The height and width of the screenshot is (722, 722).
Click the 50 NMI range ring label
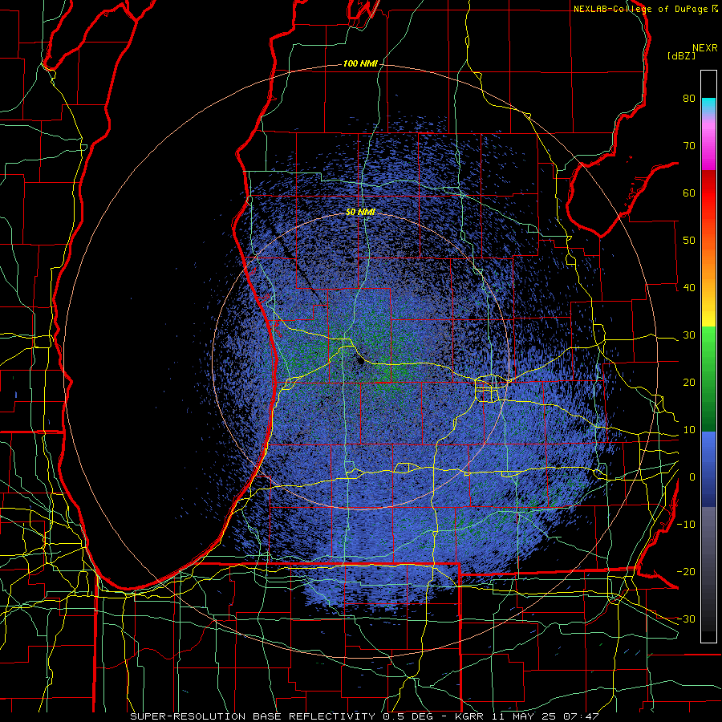[360, 212]
